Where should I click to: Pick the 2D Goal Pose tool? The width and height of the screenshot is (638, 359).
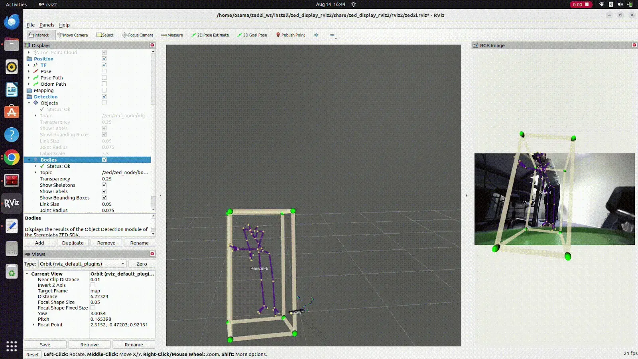pos(252,35)
